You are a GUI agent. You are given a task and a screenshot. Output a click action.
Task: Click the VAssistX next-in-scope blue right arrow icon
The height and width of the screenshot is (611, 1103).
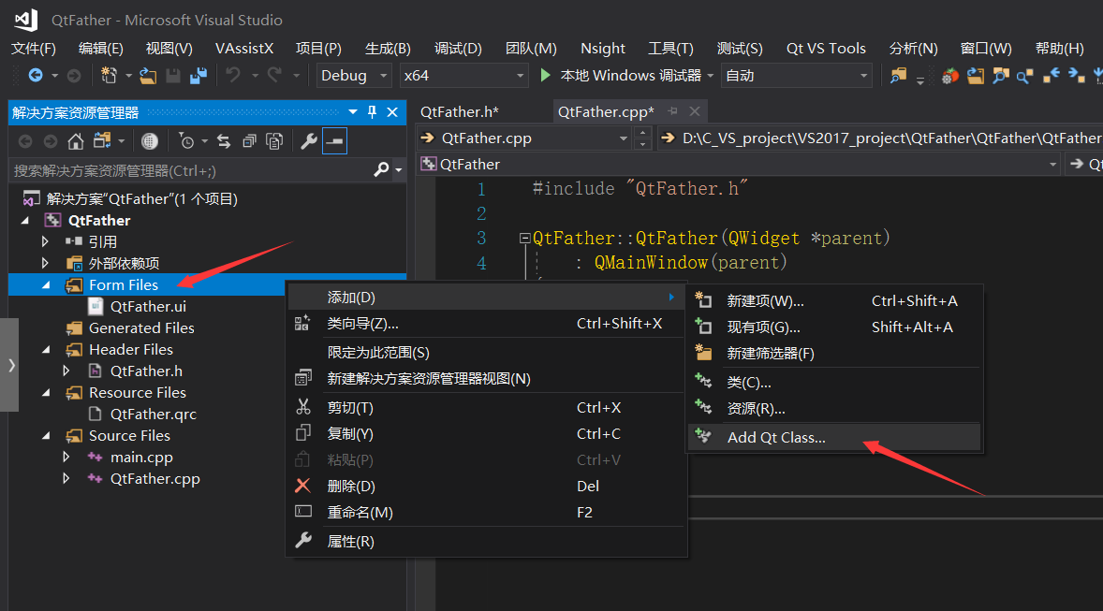tap(1076, 75)
